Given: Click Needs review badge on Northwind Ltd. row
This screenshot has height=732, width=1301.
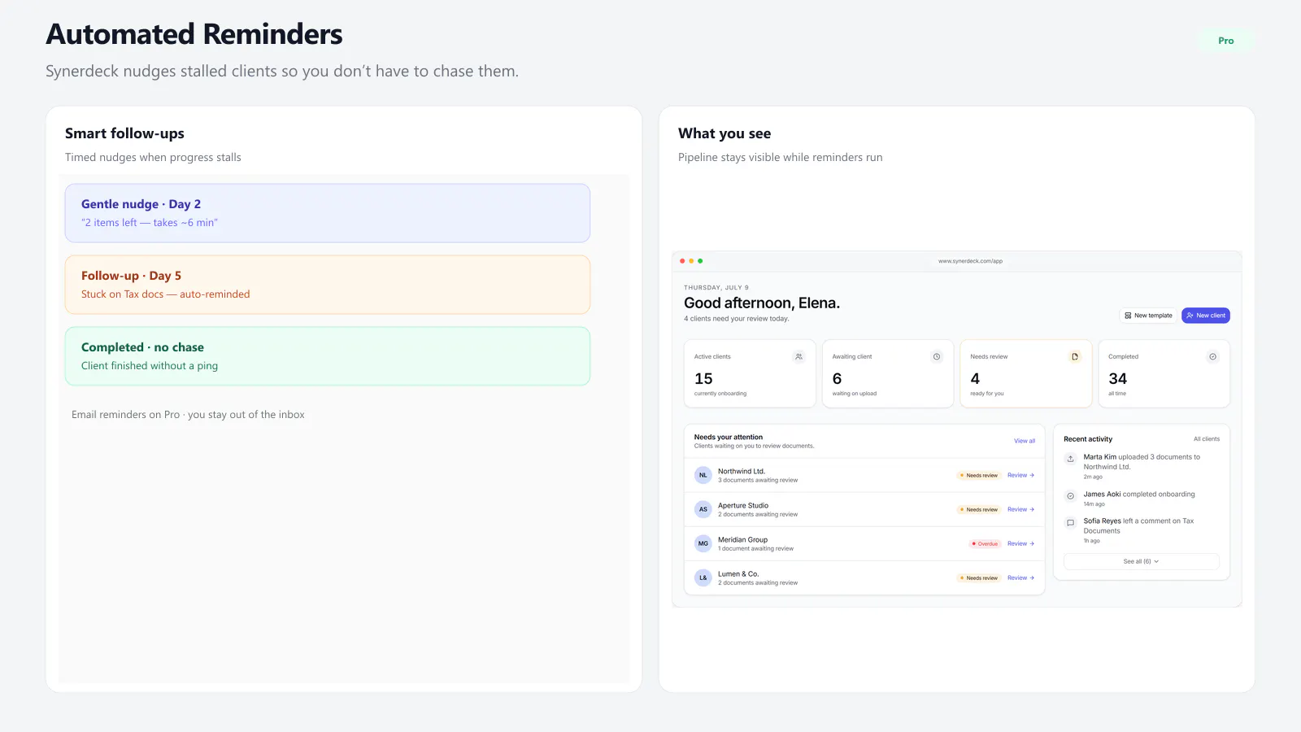Looking at the screenshot, I should (979, 475).
